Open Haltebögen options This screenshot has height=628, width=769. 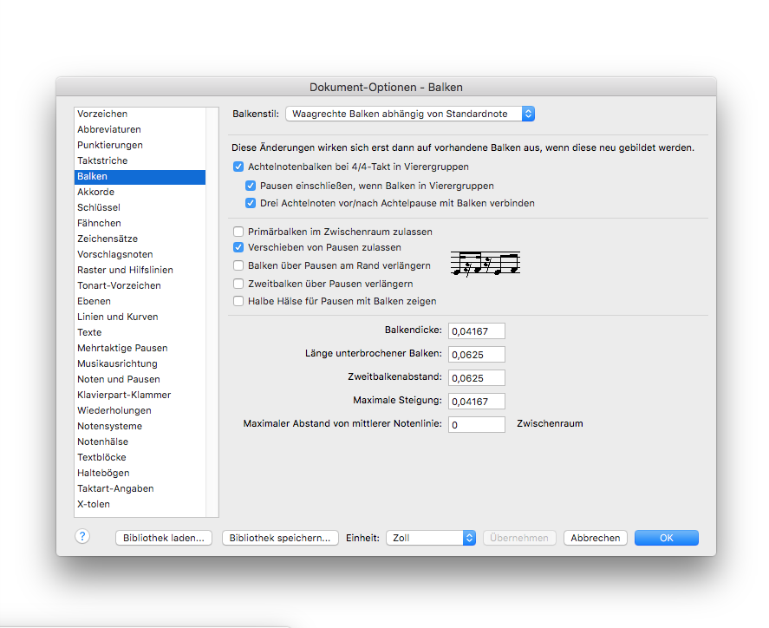point(140,473)
